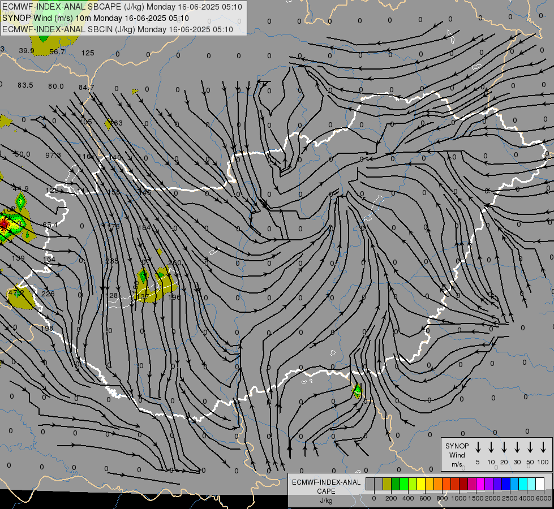Screen dimensions: 554x509
Task: Click the 50.0 CAPE value on the map
Action: point(23,154)
